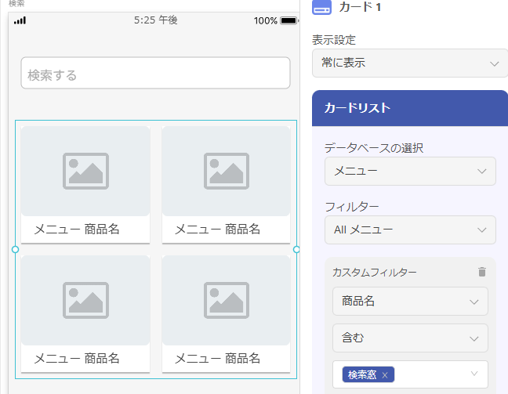This screenshot has width=508, height=394.
Task: Open the 含む condition dropdown
Action: click(410, 338)
